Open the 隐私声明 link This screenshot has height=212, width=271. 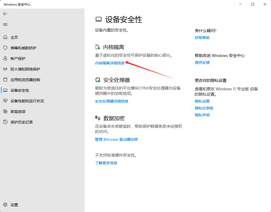202,115
